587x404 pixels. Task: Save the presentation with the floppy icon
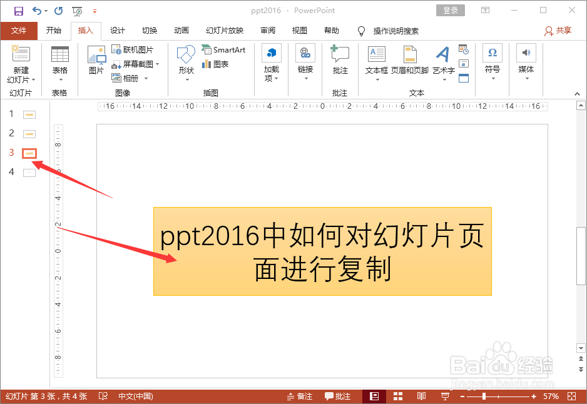coord(18,11)
